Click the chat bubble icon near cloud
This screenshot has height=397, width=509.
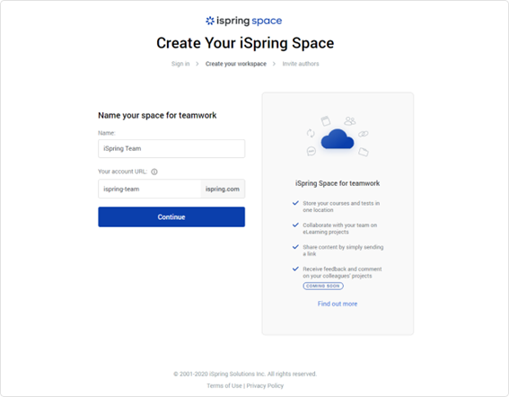tap(312, 151)
